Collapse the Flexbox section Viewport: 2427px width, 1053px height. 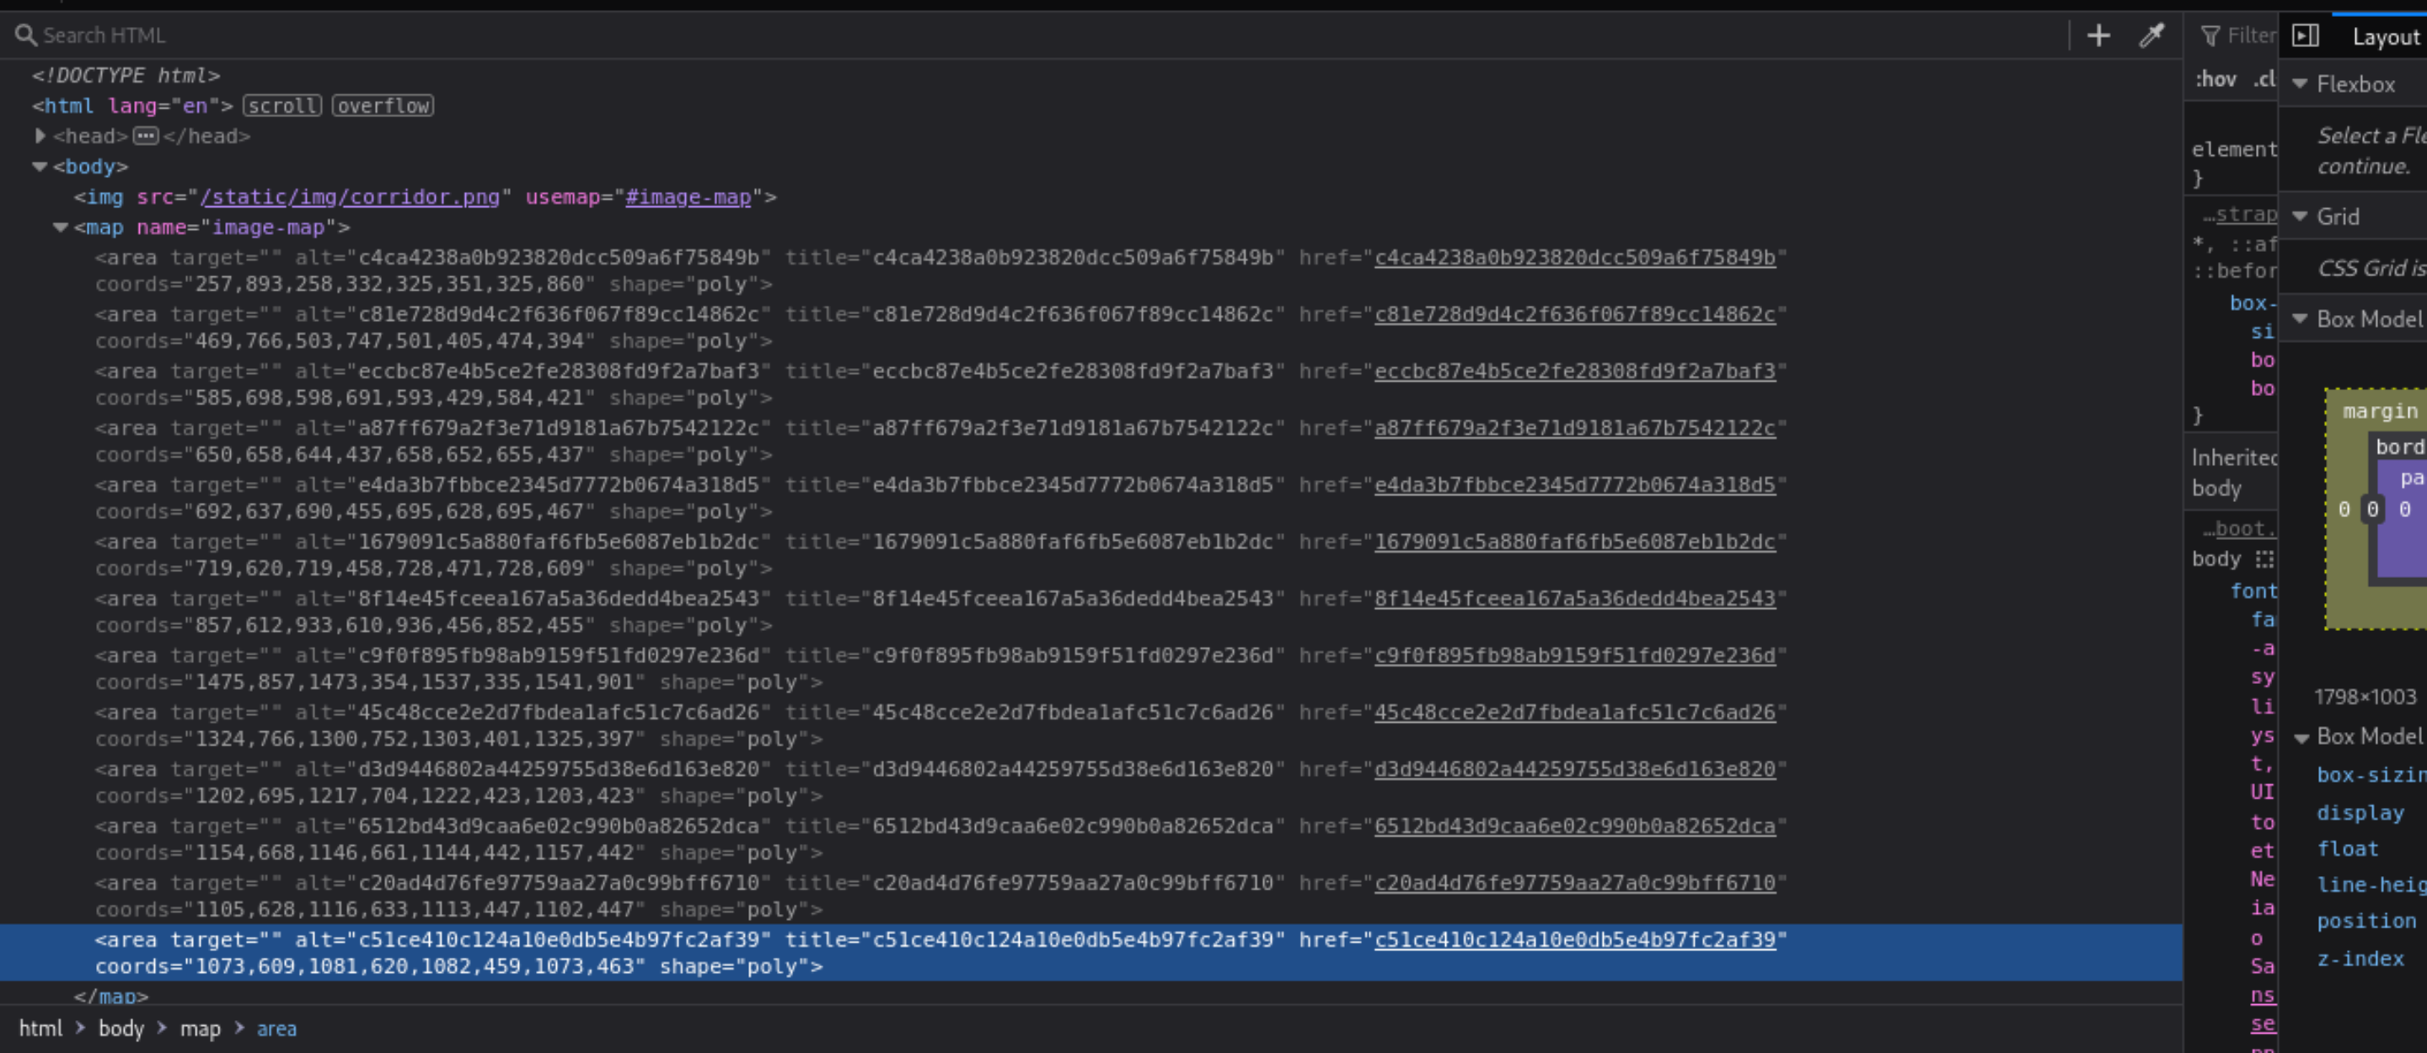2300,84
